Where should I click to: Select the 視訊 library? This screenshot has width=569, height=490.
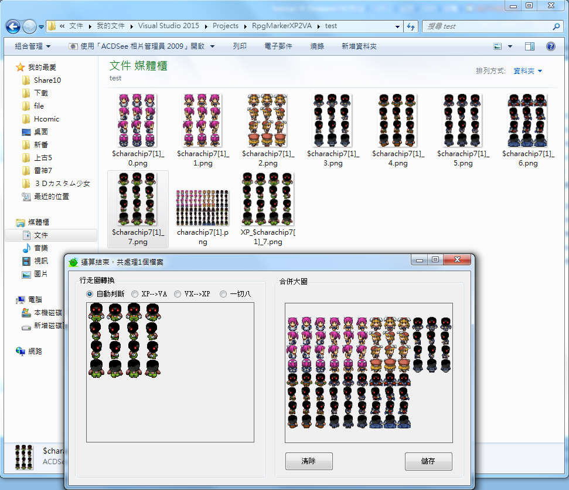pos(35,261)
